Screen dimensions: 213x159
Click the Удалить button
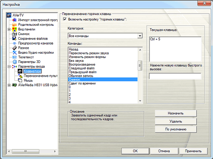click(176, 121)
